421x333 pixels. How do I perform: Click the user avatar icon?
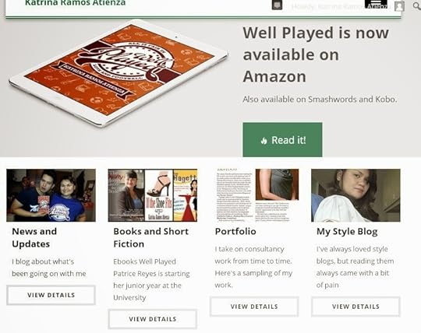point(399,6)
